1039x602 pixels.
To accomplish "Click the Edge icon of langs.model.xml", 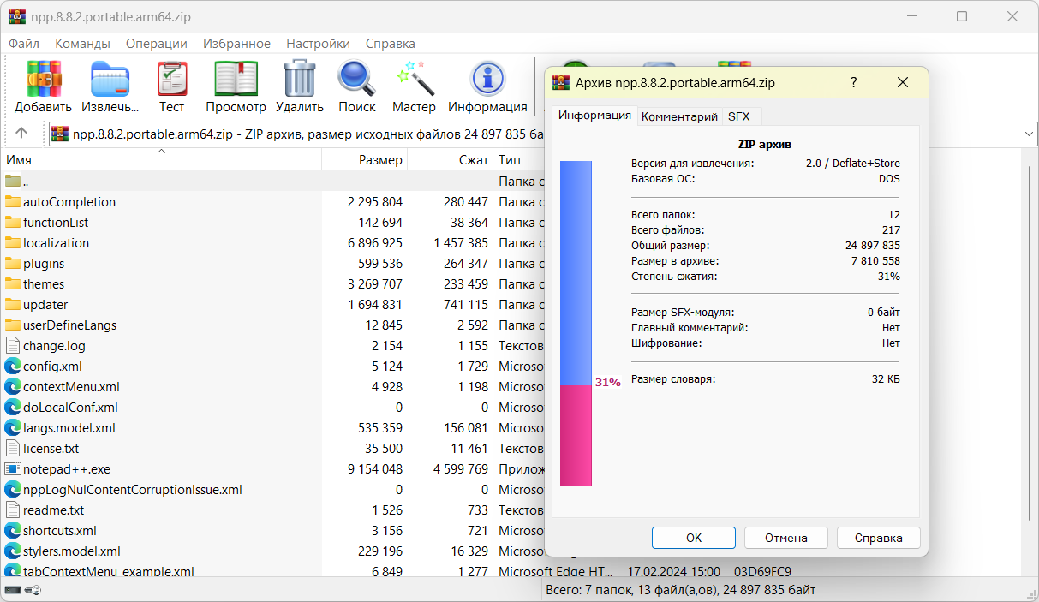I will tap(12, 428).
